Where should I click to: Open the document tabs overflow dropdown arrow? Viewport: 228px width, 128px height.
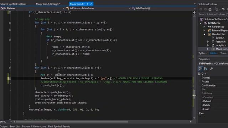coord(195,4)
